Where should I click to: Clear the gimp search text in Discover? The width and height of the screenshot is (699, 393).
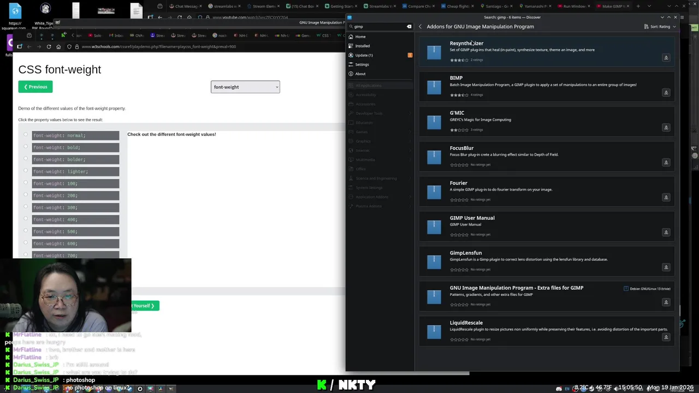click(409, 26)
